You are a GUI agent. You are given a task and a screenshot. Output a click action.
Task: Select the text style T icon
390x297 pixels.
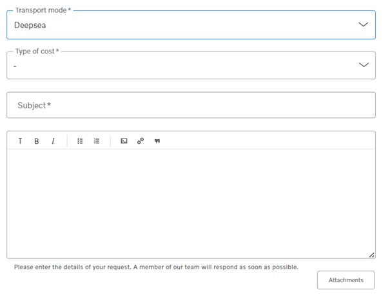(20, 141)
